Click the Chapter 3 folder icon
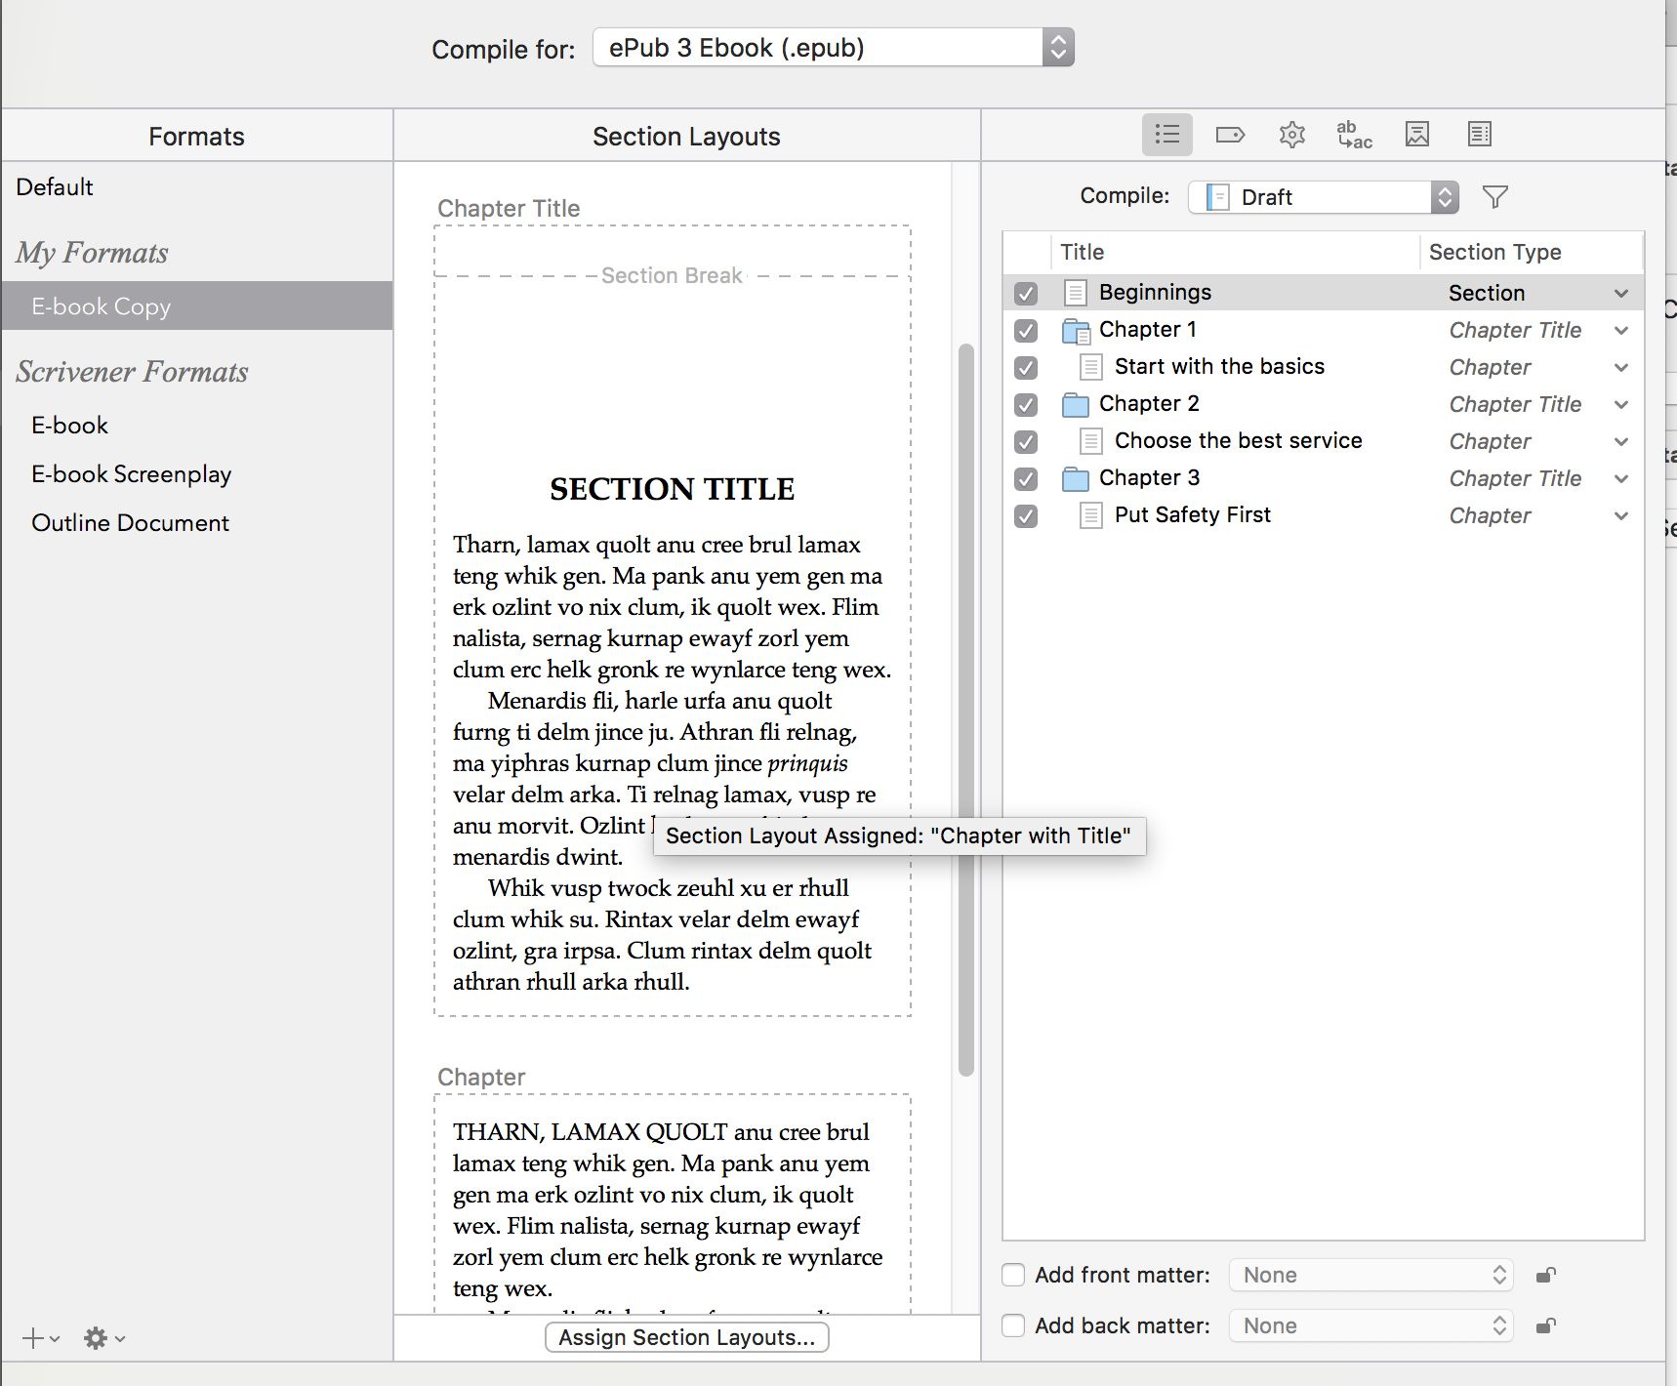This screenshot has height=1386, width=1677. coord(1076,478)
